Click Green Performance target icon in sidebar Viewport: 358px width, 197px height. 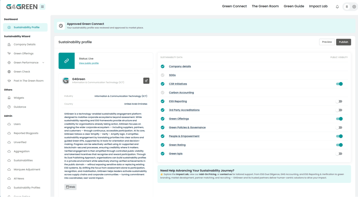point(9,63)
